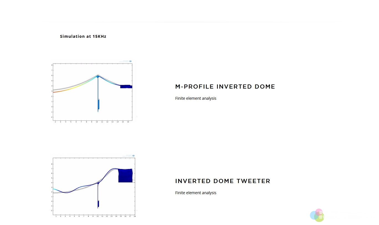Screen dimensions: 379x225
Task: Click small globe logo above tweeter chart
Action: click(133, 156)
